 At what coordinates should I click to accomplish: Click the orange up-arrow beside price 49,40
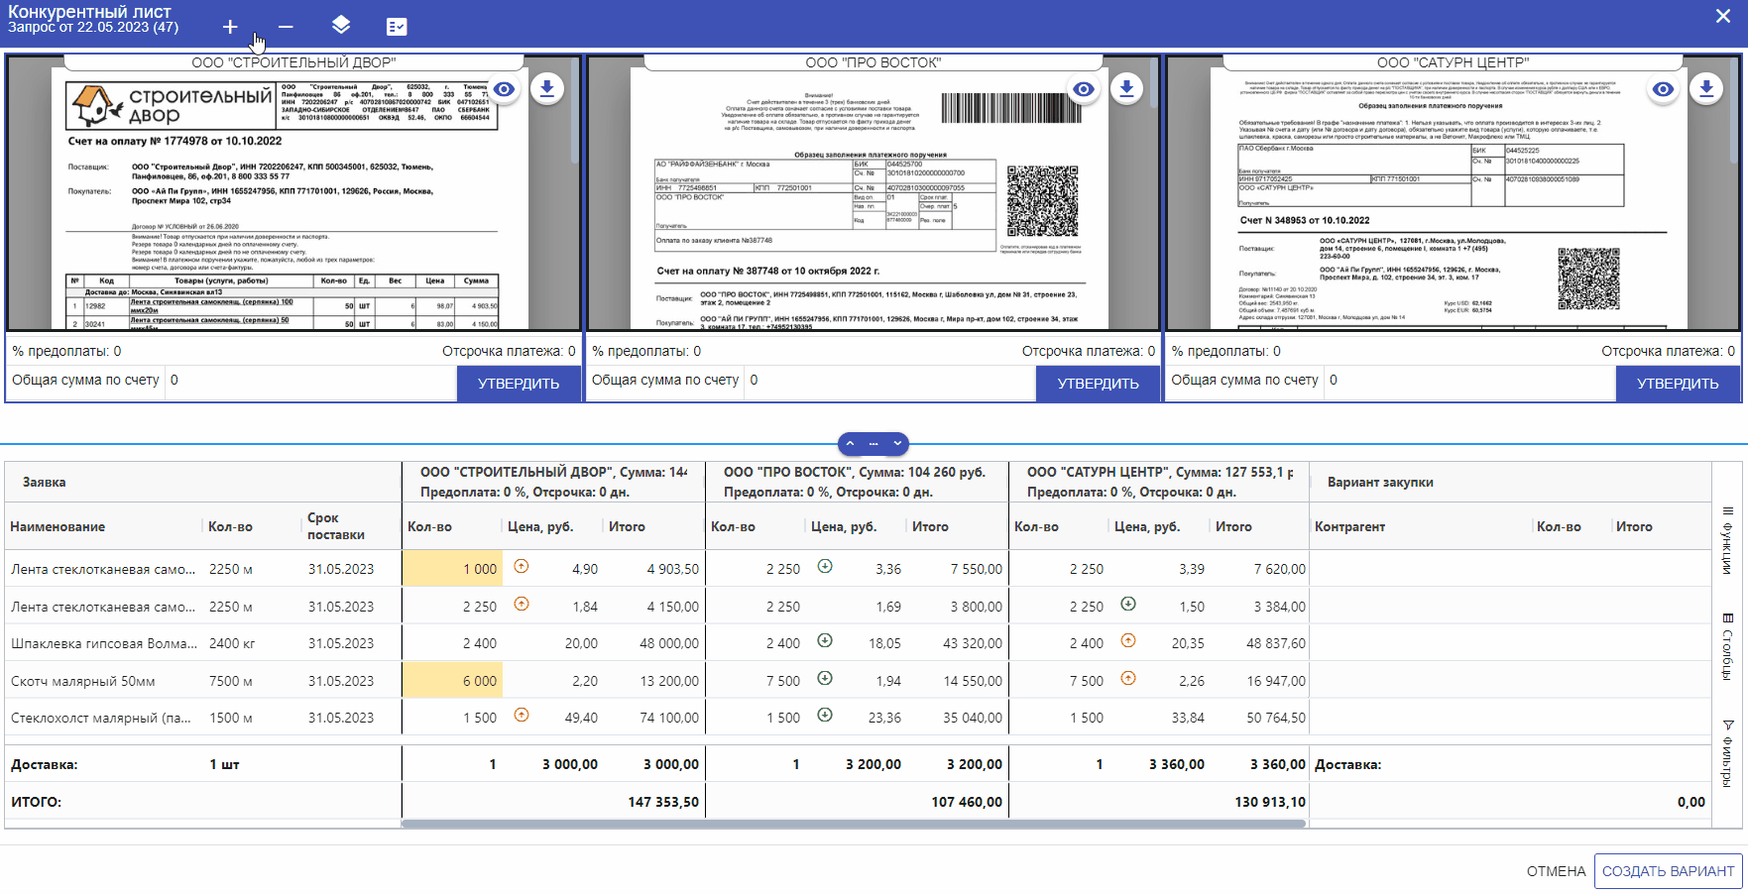522,715
